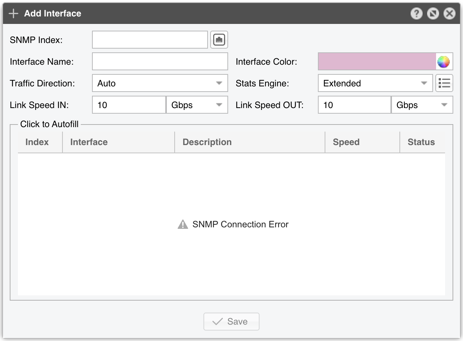
Task: Click the SNMP Connection Error warning icon
Action: click(183, 224)
